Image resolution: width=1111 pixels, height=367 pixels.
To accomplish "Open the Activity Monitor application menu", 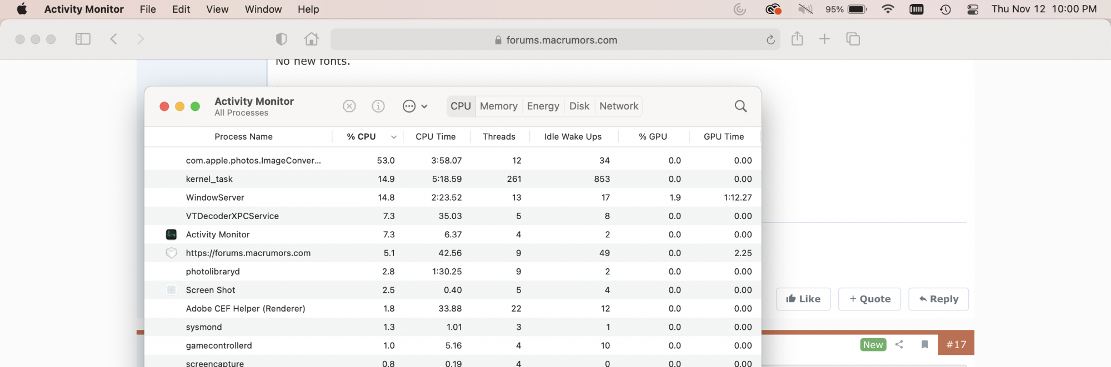I will [84, 9].
